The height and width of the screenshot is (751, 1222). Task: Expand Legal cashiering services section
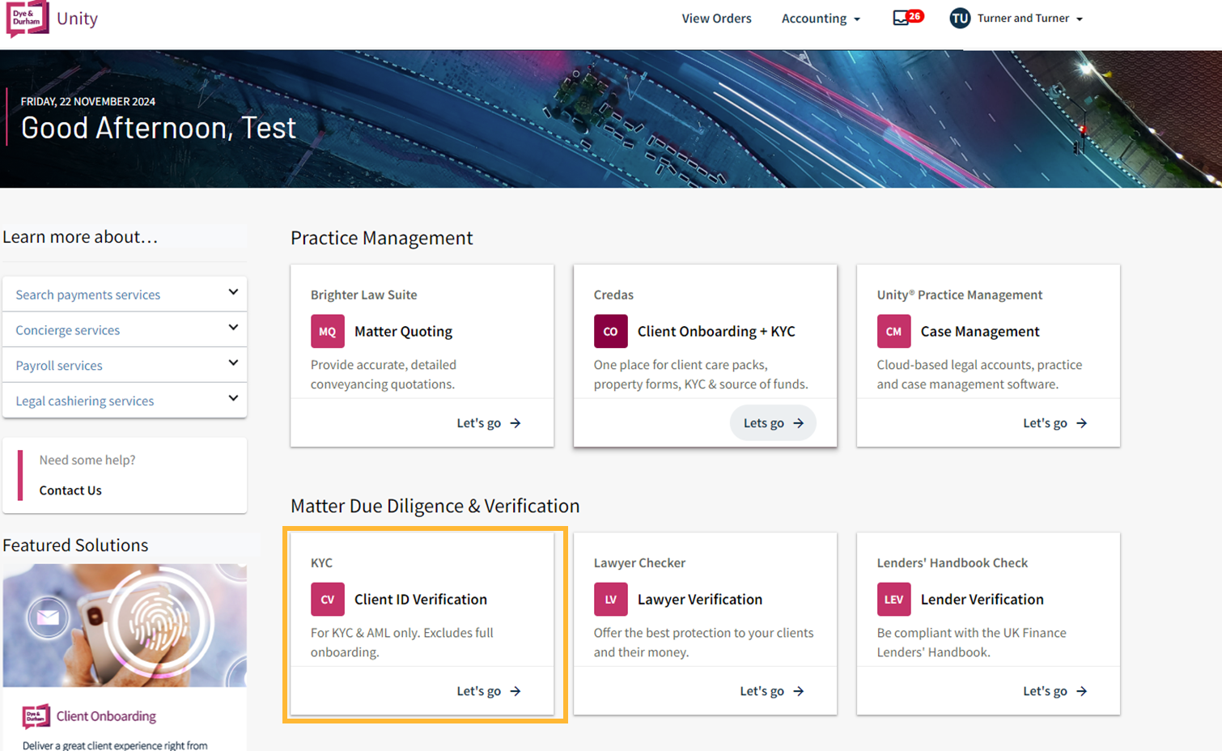(x=125, y=401)
